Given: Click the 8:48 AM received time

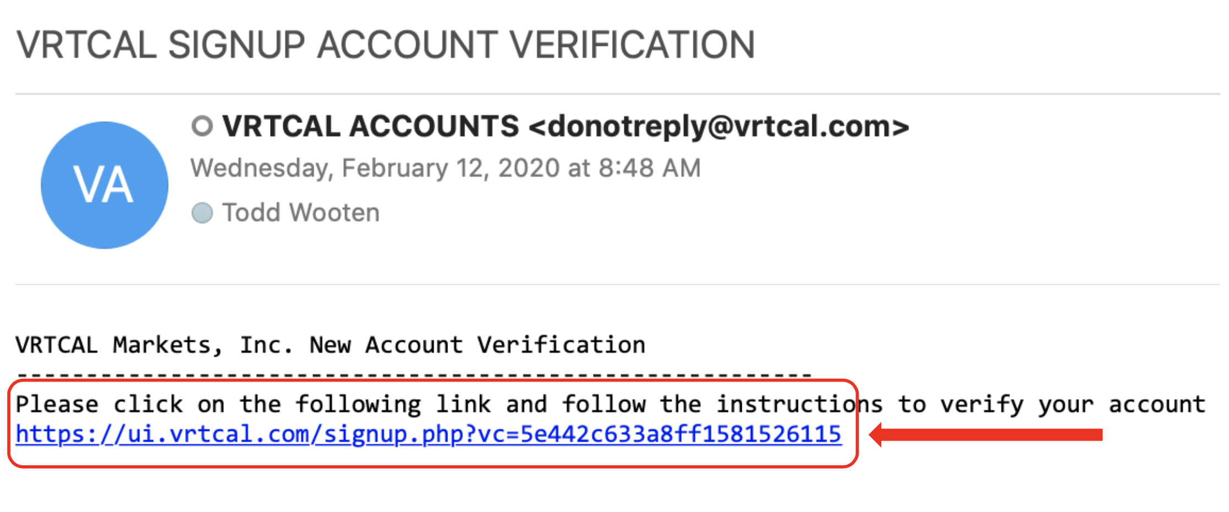Looking at the screenshot, I should tap(650, 168).
